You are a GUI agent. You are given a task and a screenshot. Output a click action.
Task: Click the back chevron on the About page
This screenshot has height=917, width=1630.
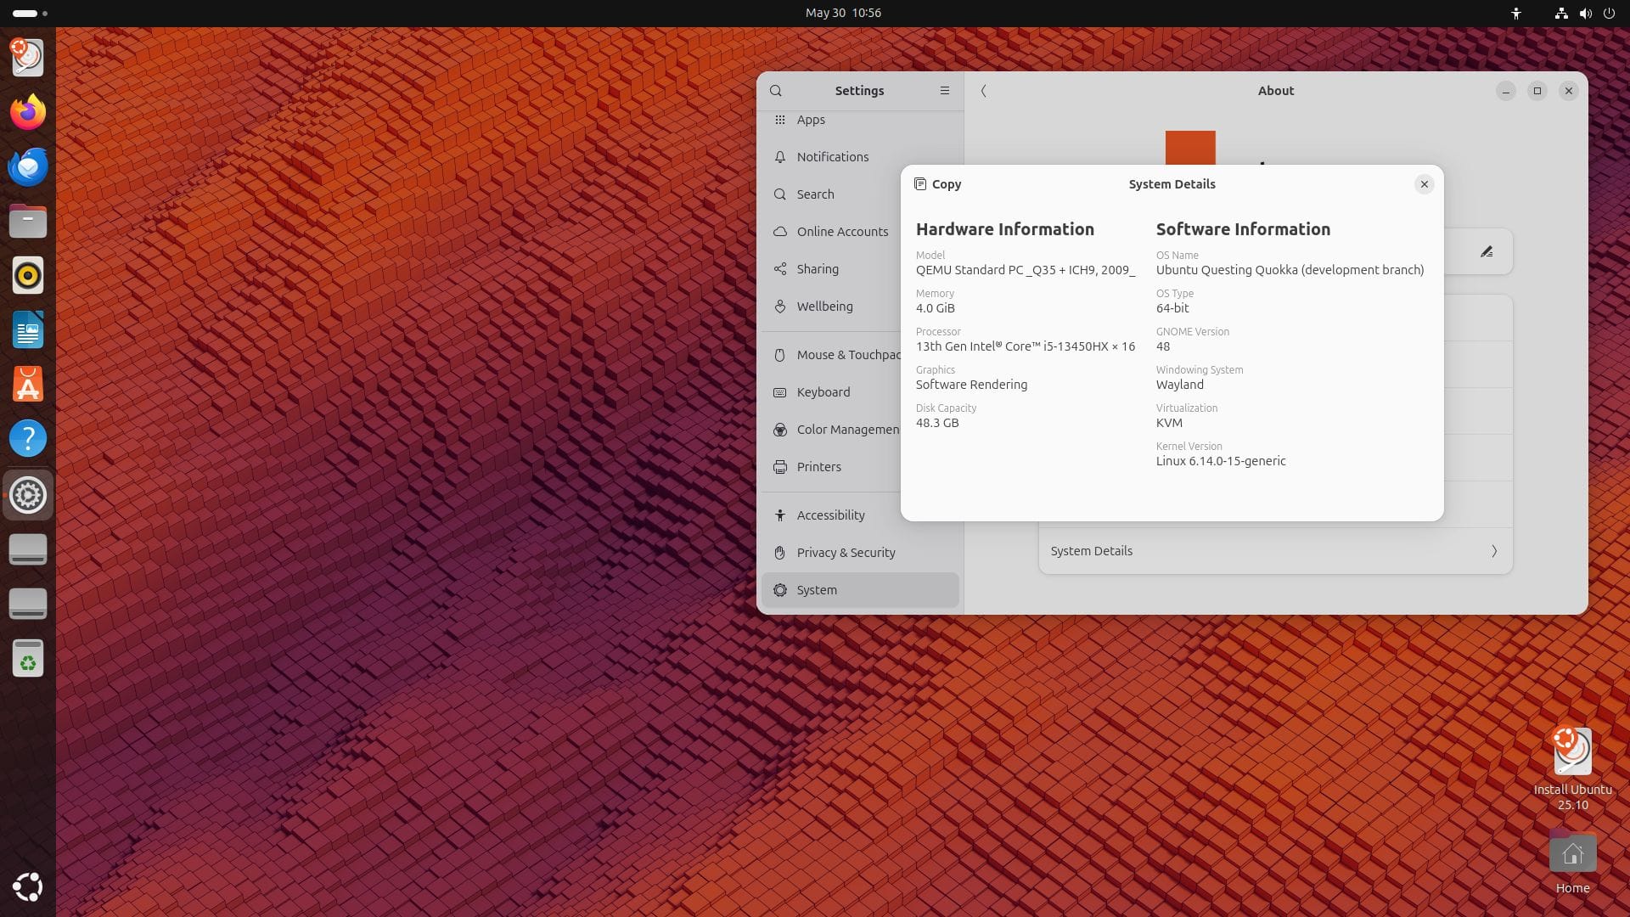[x=984, y=91]
